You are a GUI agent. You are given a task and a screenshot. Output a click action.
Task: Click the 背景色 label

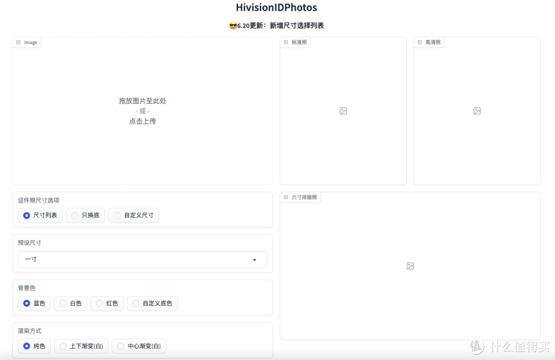click(x=27, y=288)
